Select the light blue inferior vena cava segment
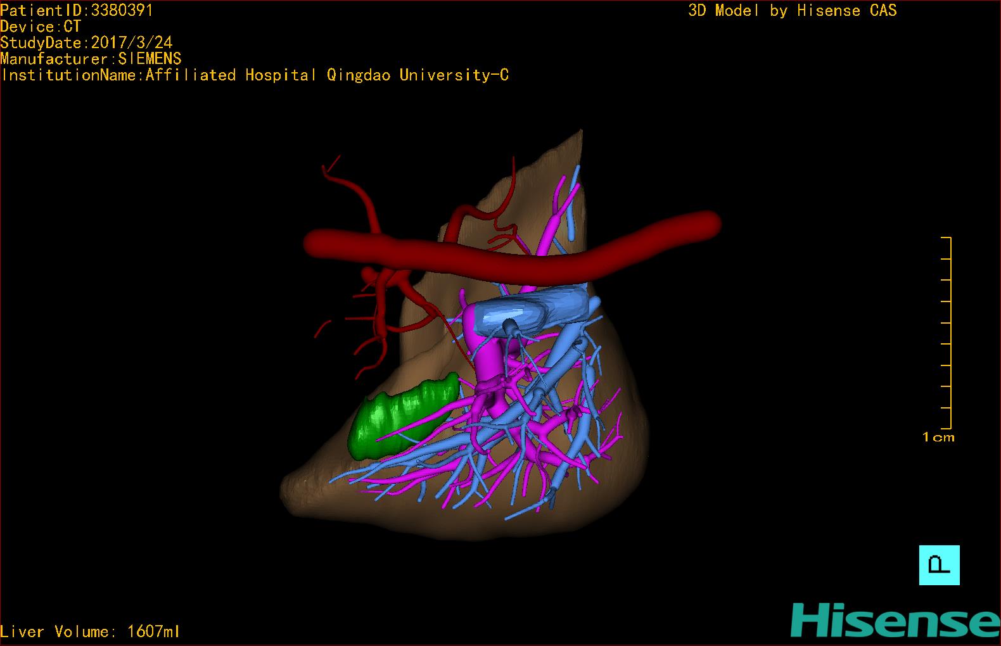 tap(531, 310)
